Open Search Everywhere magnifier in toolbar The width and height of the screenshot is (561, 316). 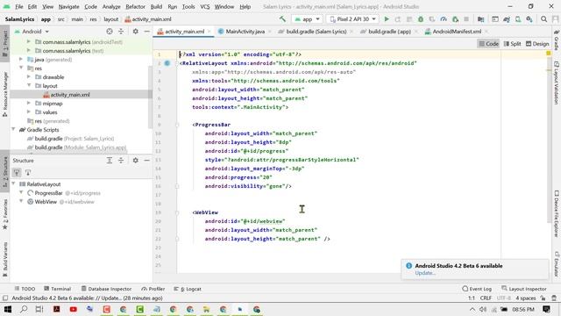coord(543,19)
